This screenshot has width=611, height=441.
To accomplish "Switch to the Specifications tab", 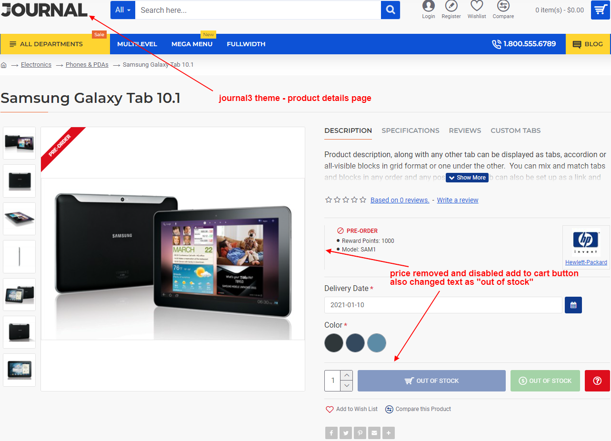I will [x=411, y=130].
